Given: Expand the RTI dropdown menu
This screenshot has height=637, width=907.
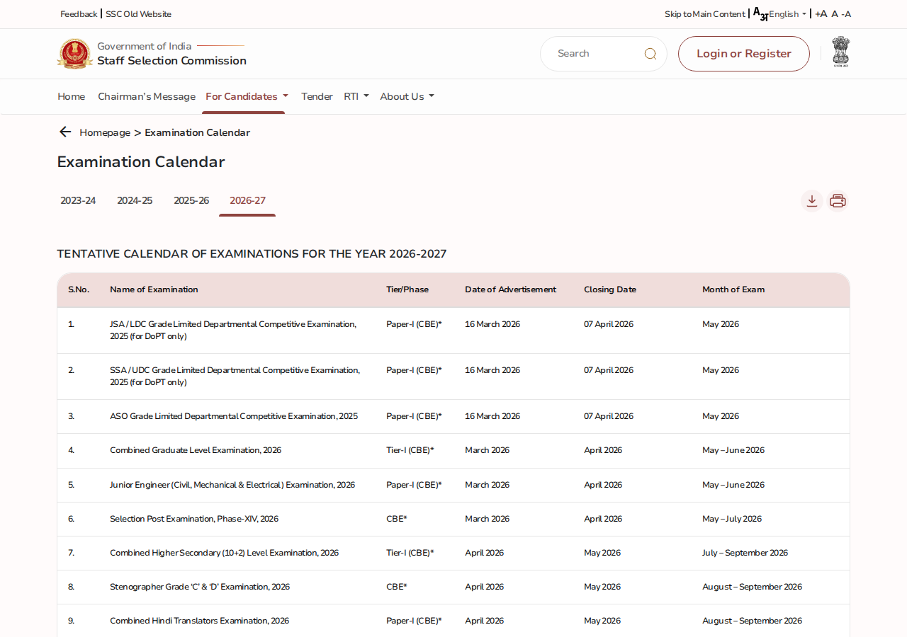Looking at the screenshot, I should click(x=356, y=96).
